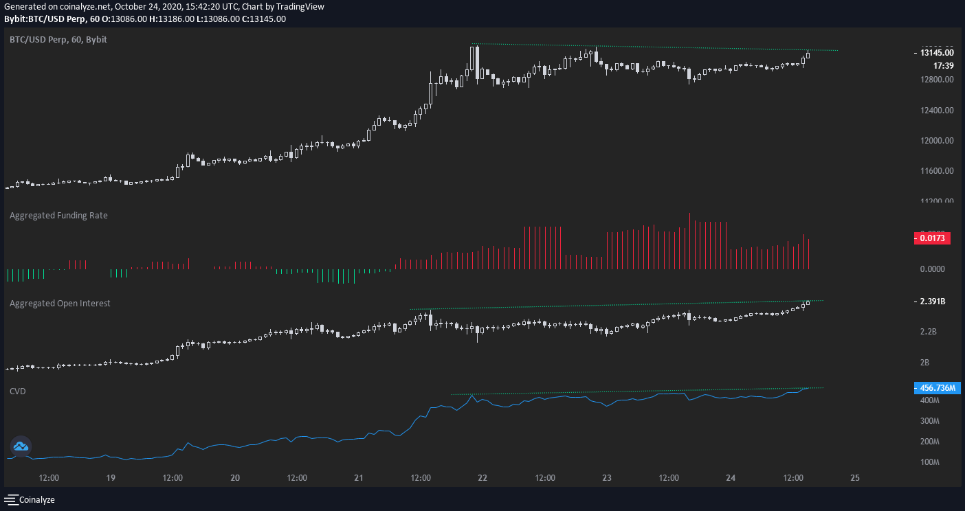
Task: Select the green dotted trendline above the CVD line
Action: pos(636,391)
